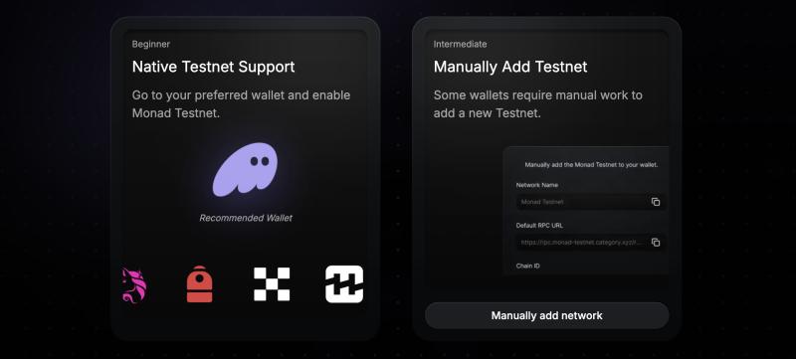Click 'Some wallets require manual work' description

(x=537, y=104)
